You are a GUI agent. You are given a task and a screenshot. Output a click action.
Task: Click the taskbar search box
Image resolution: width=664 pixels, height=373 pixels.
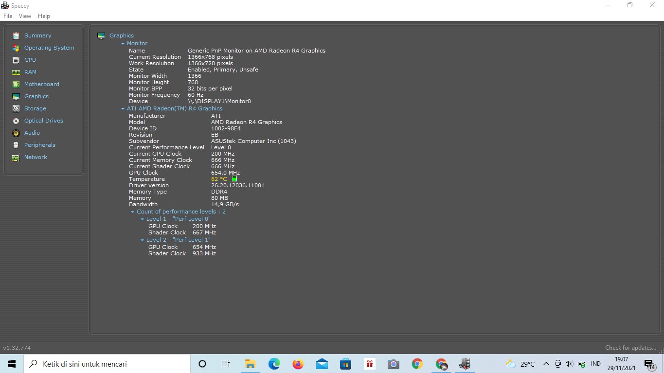(107, 364)
